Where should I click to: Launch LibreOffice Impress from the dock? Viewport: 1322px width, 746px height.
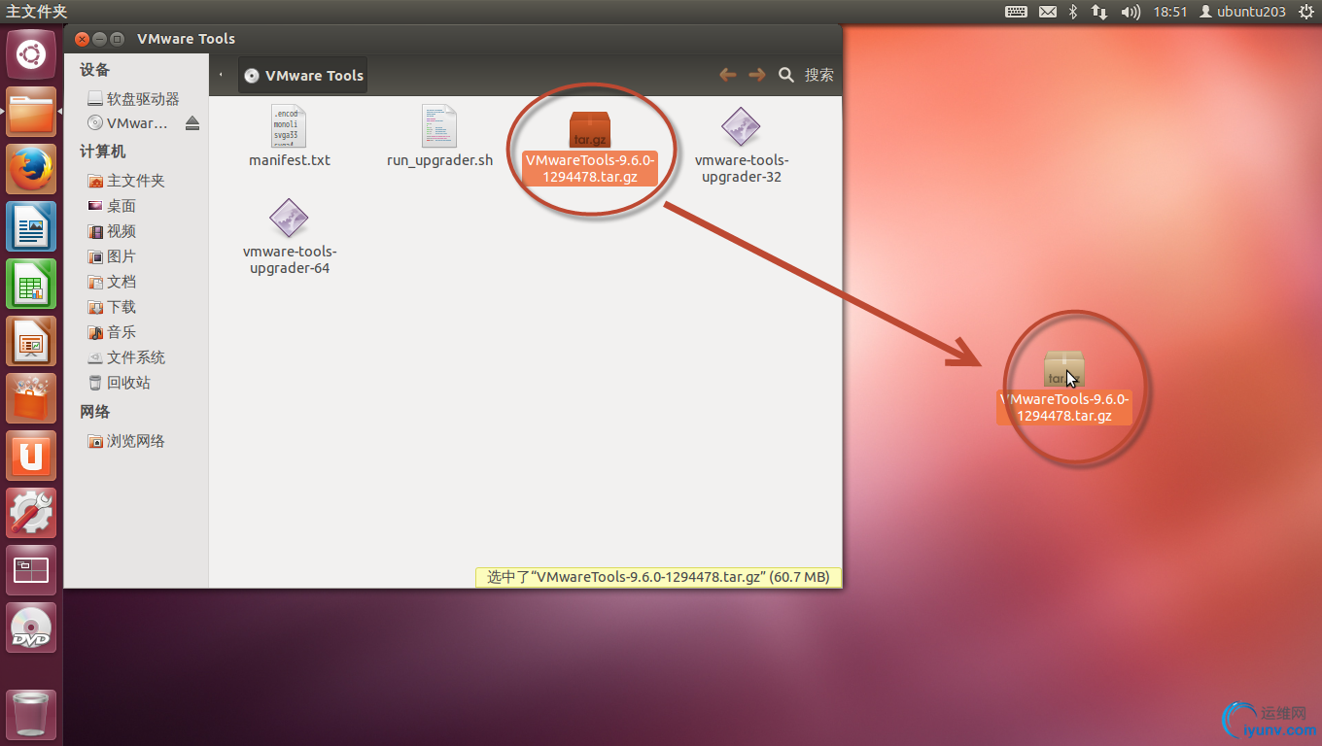coord(31,341)
